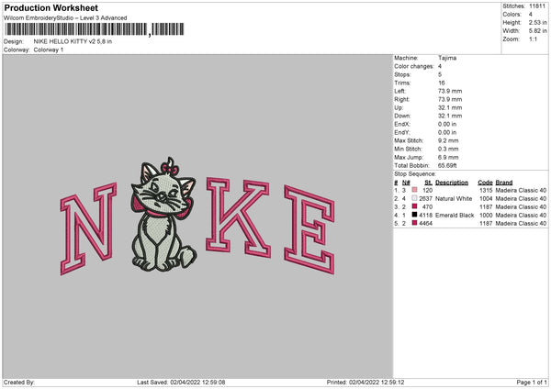Select the Height value '2.53 in'
The height and width of the screenshot is (389, 551).
[538, 22]
